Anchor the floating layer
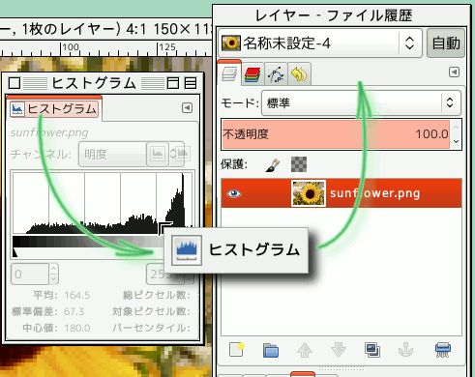This screenshot has height=377, width=475. point(406,350)
